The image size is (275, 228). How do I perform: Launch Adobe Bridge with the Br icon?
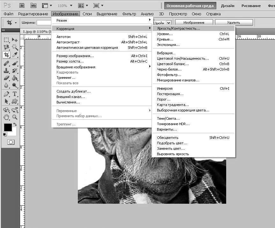tap(22, 6)
